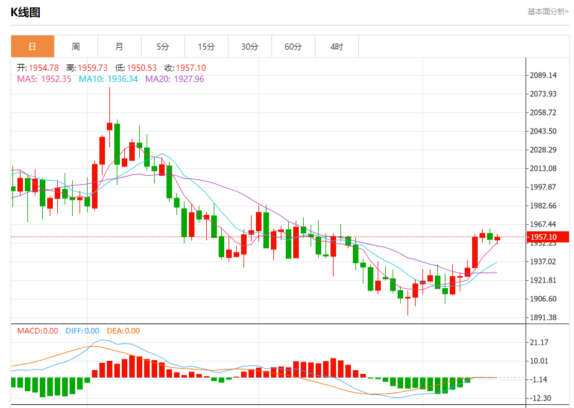Select the 日 daily chart tab
574x408 pixels.
[32, 47]
